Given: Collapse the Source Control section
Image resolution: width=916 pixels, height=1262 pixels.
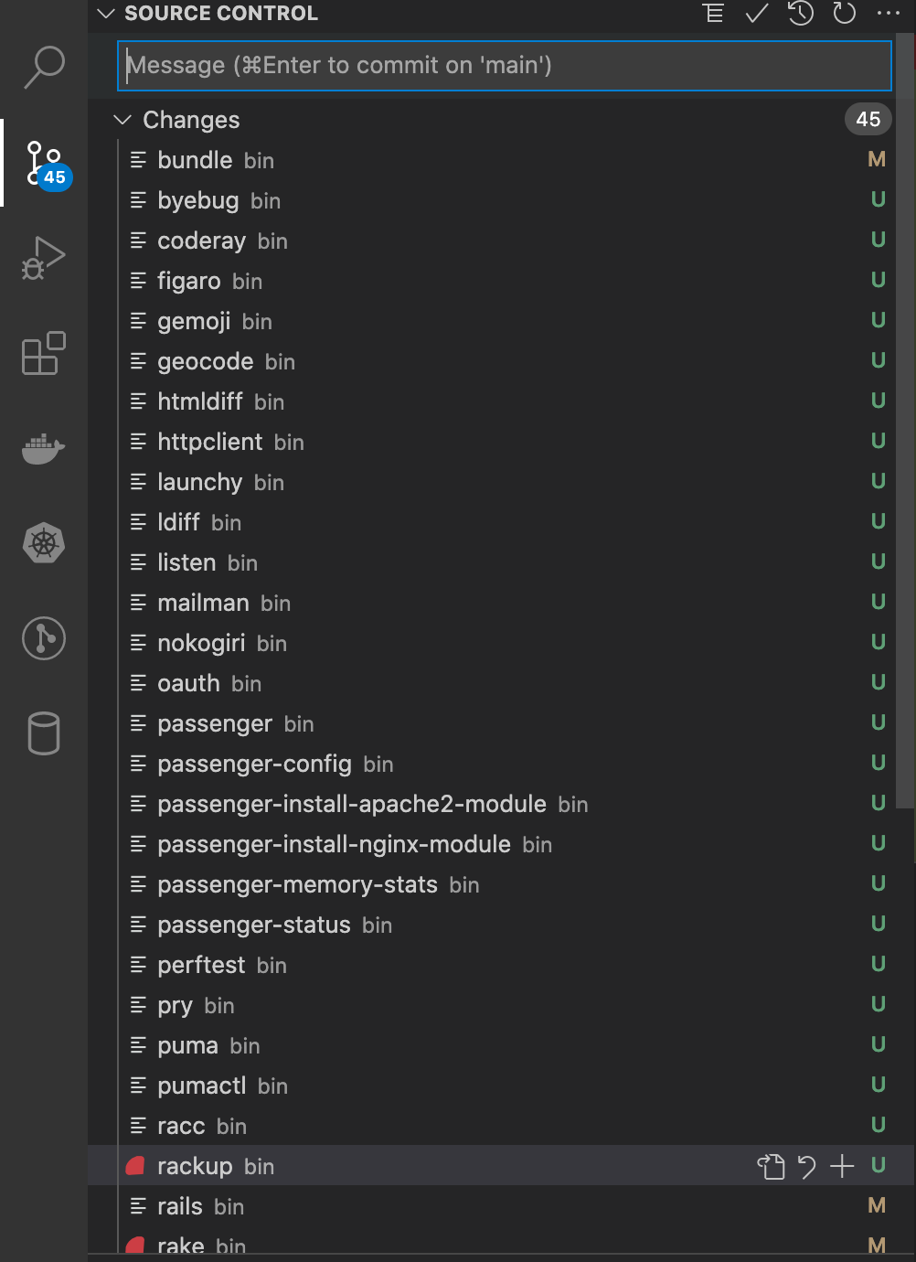Looking at the screenshot, I should 106,13.
